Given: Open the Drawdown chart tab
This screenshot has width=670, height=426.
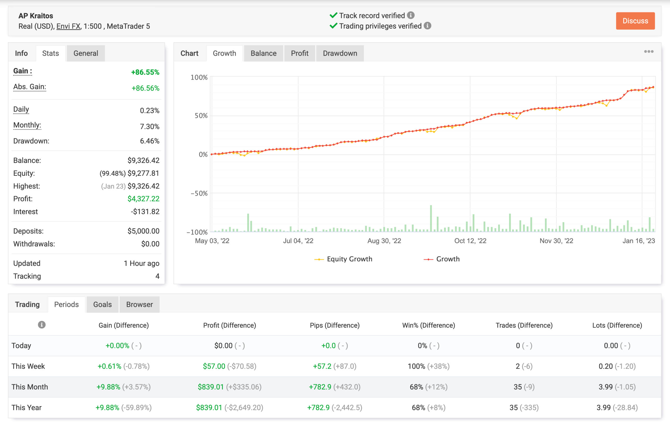Looking at the screenshot, I should [340, 53].
